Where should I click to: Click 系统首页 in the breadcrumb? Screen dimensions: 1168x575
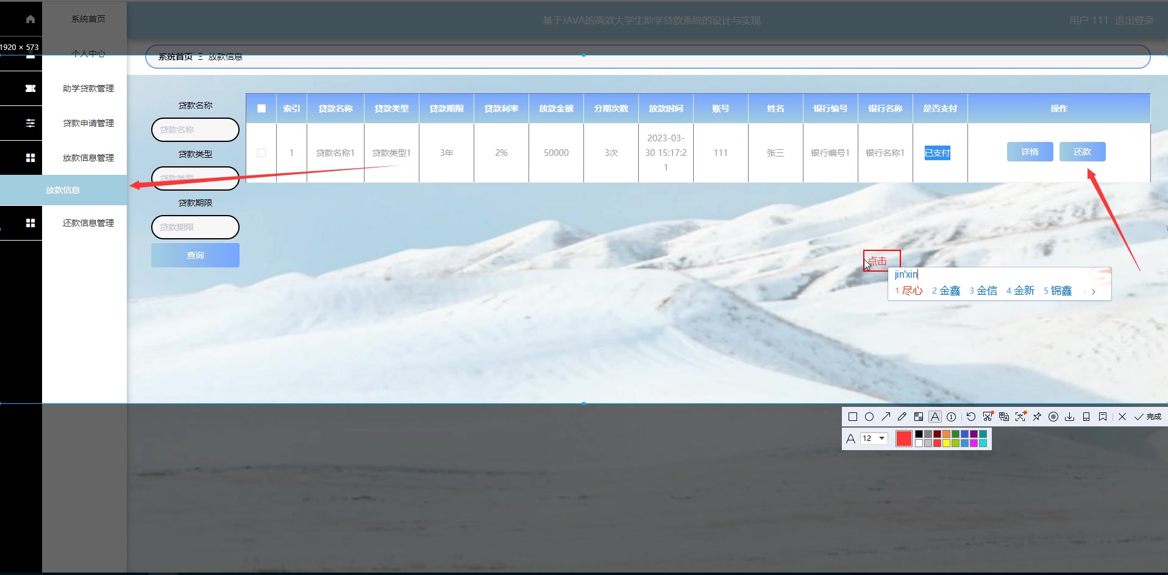tap(176, 57)
